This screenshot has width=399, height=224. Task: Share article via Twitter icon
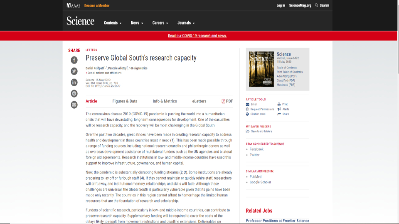(x=74, y=71)
